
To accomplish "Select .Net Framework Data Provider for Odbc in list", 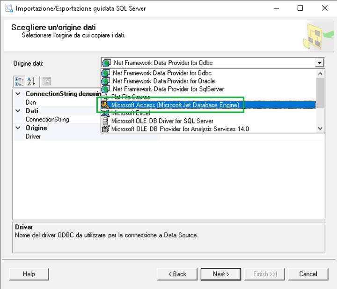I will tap(208, 73).
